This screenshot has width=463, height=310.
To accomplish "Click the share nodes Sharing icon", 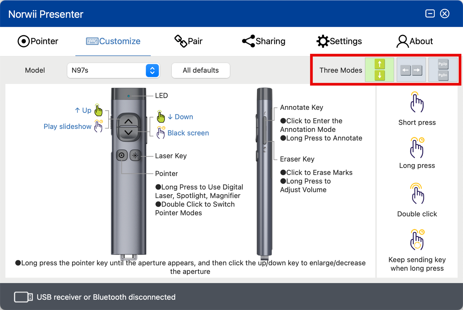I will click(248, 41).
